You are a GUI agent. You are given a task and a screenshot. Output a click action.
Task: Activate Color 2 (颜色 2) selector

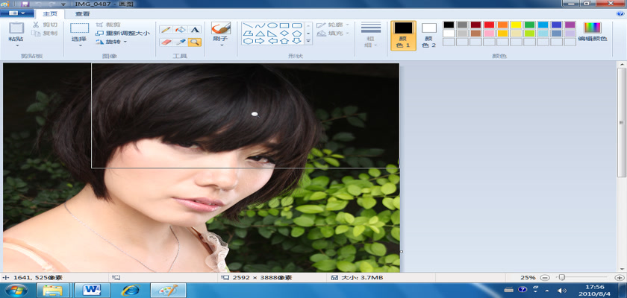(428, 35)
